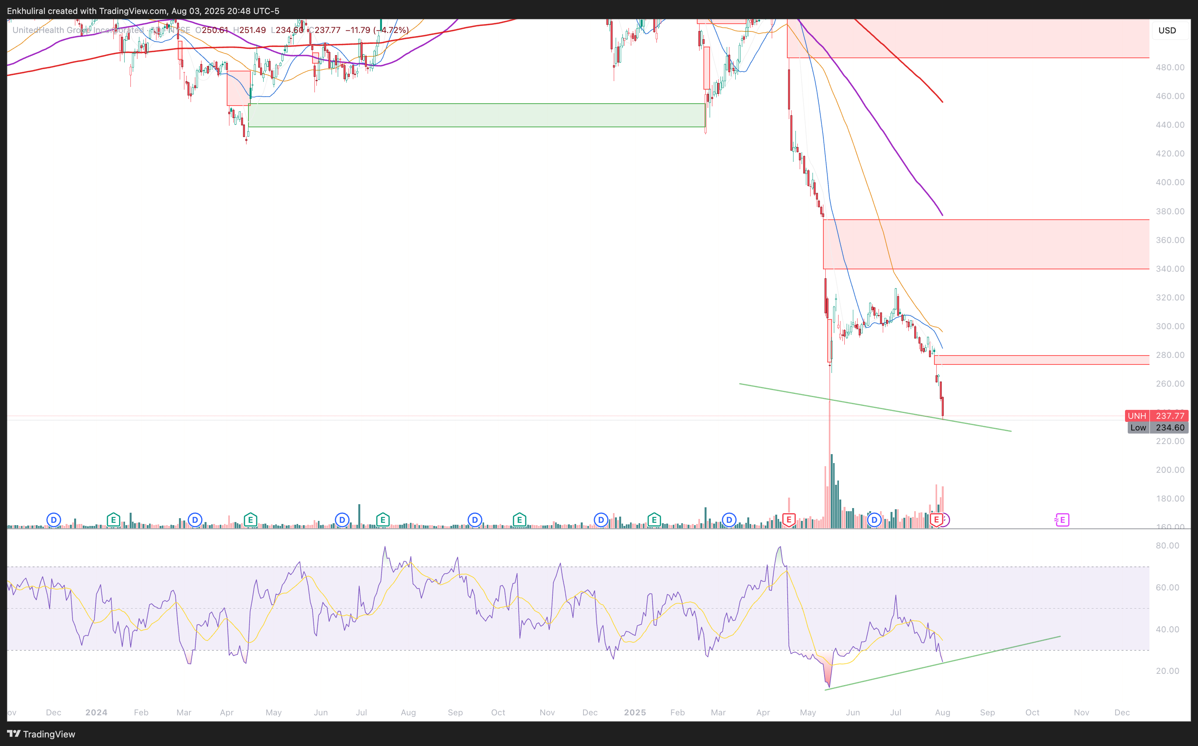Screen dimensions: 1198x746
Task: Click the Low 234.60 price label
Action: 1158,428
